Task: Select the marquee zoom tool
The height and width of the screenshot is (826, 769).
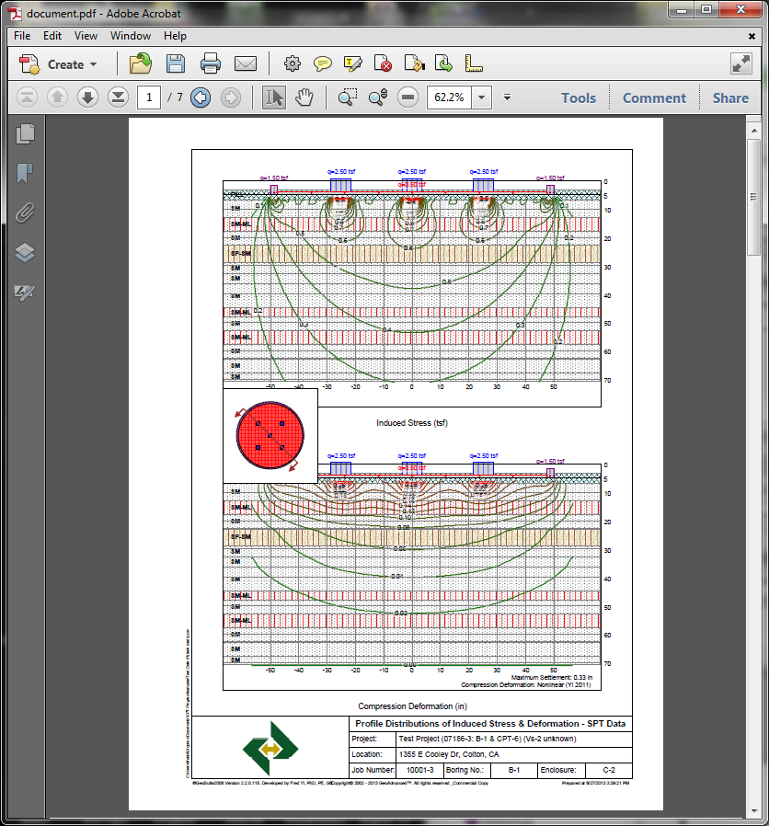Action: [x=347, y=98]
